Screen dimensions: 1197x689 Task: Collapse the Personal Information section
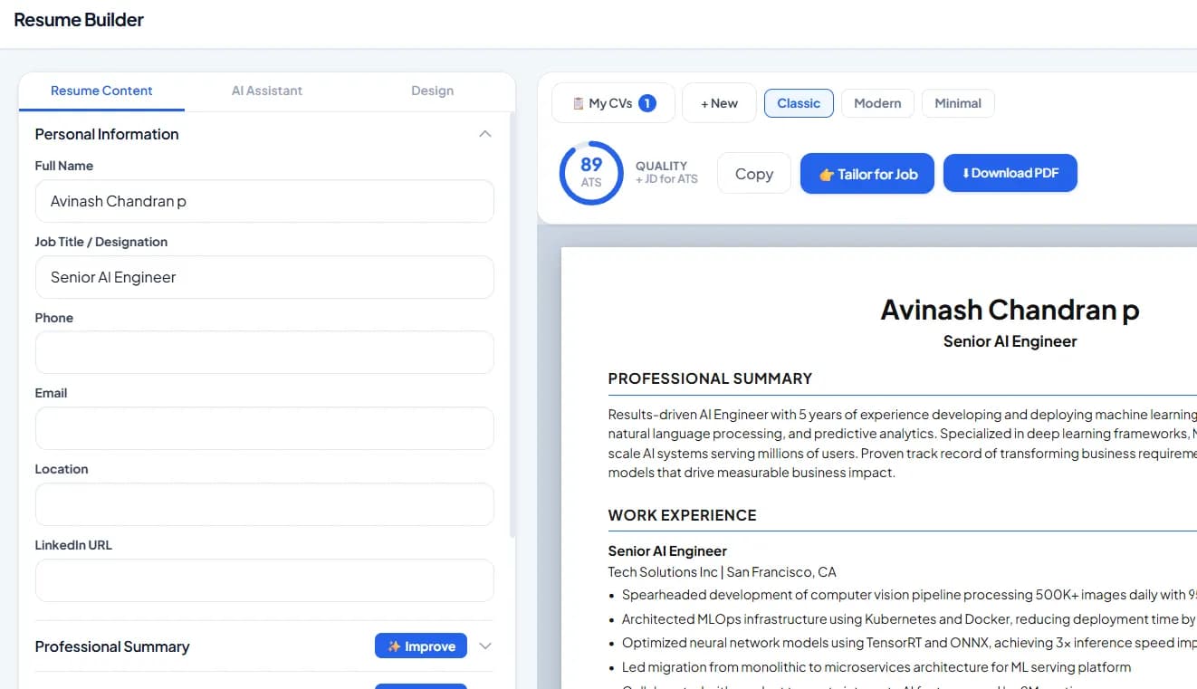485,134
